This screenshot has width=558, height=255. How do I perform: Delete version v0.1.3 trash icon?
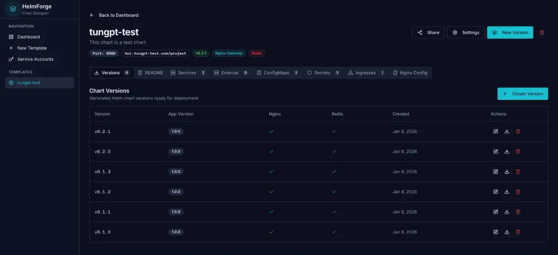(x=518, y=171)
